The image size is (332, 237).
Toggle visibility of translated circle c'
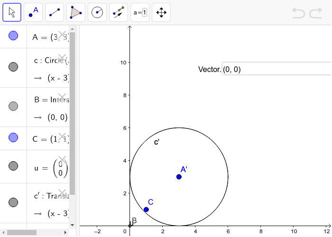[13, 202]
